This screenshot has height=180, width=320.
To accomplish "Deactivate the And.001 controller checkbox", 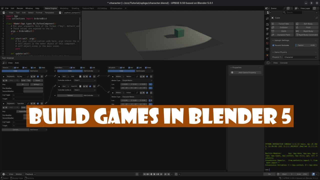I will pyautogui.click(x=90, y=86).
